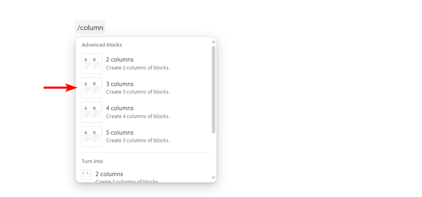The height and width of the screenshot is (197, 422).
Task: Choose '2 columns' under Turn into section
Action: tap(109, 174)
